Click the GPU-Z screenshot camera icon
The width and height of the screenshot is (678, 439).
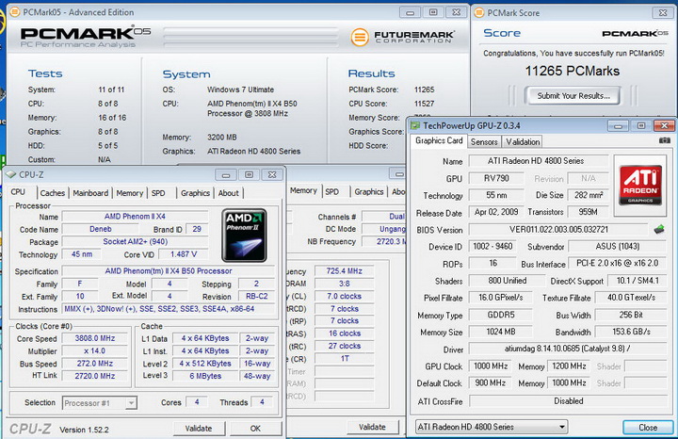[x=665, y=140]
